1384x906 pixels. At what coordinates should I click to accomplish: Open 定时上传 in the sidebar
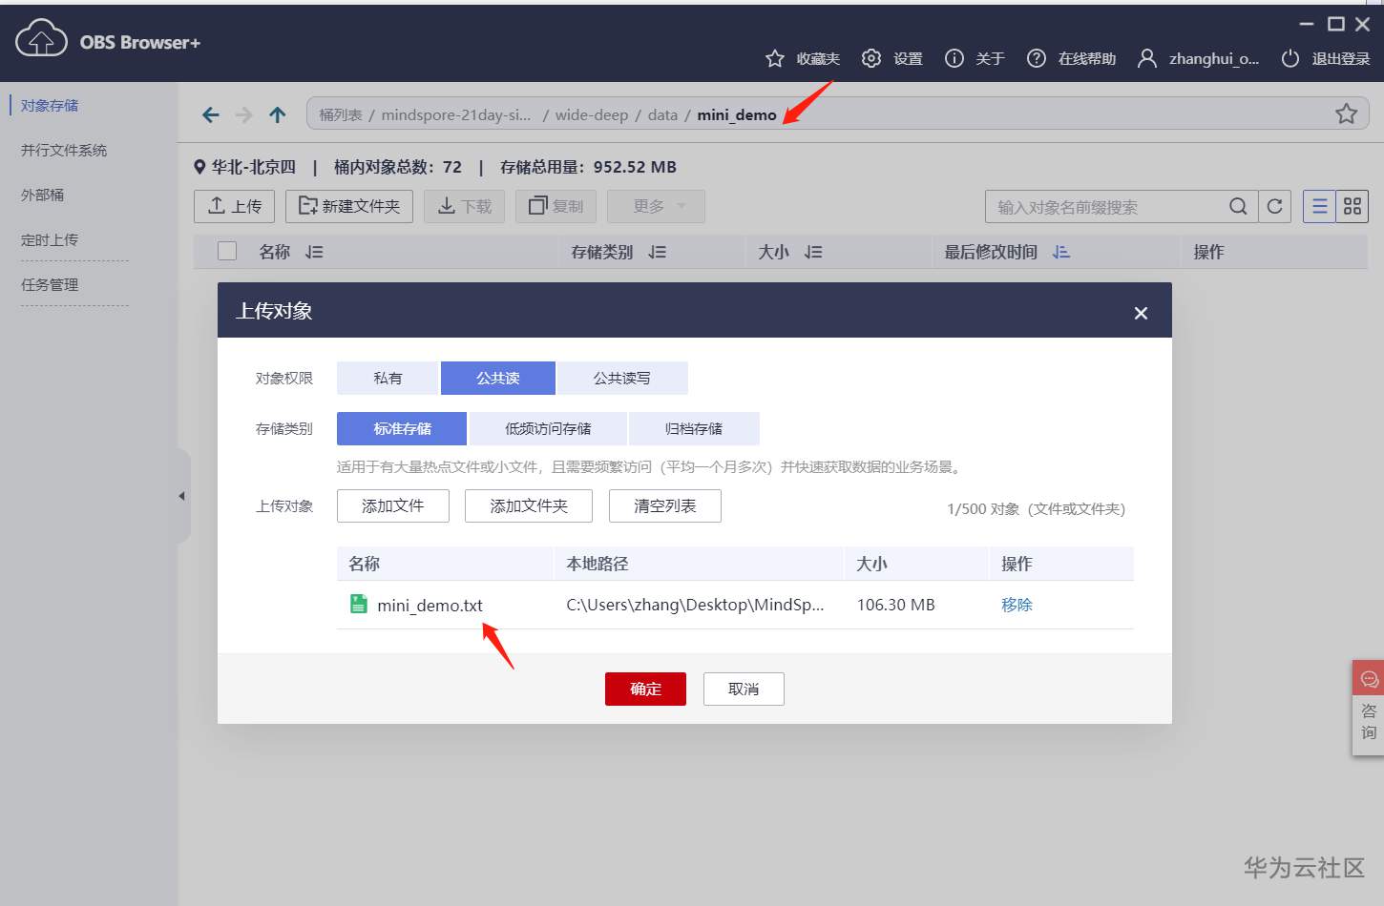point(50,239)
